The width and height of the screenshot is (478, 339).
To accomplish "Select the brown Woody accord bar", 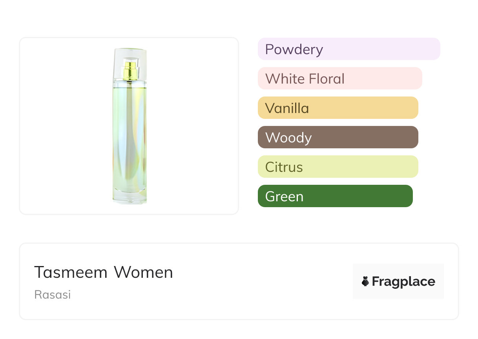I will click(x=338, y=137).
